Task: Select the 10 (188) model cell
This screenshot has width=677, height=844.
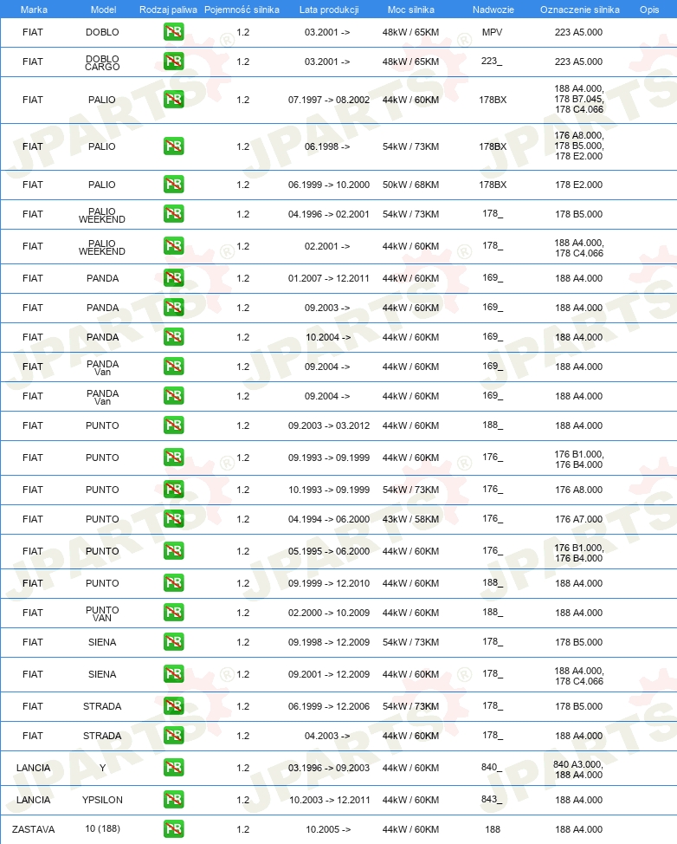Action: pyautogui.click(x=102, y=829)
